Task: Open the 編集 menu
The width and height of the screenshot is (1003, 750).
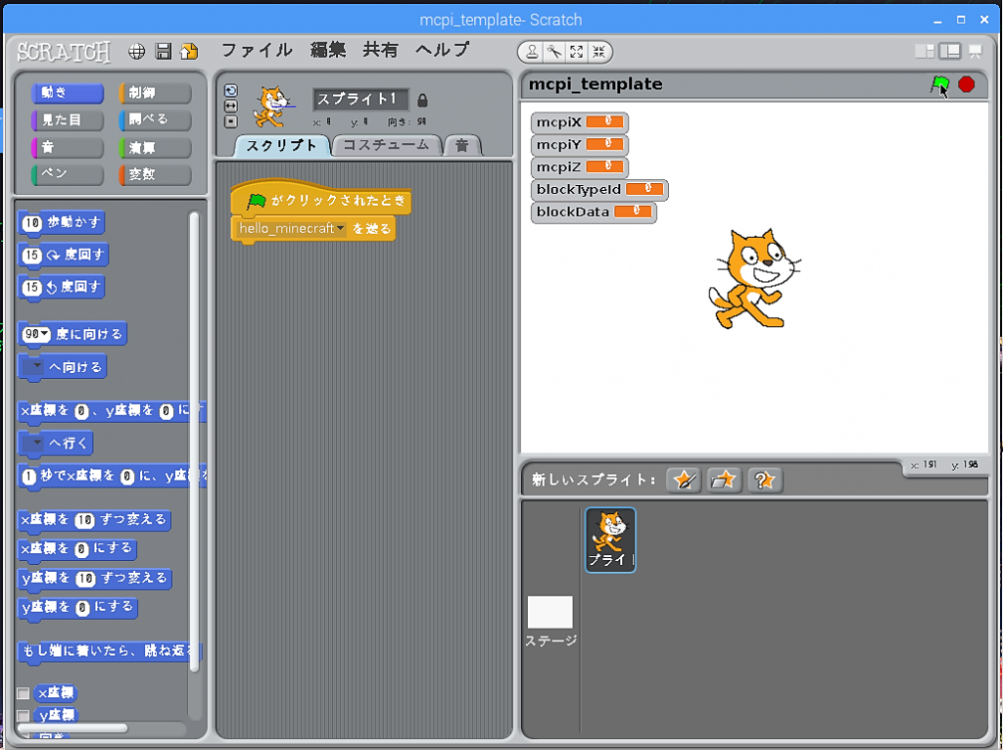Action: 328,50
